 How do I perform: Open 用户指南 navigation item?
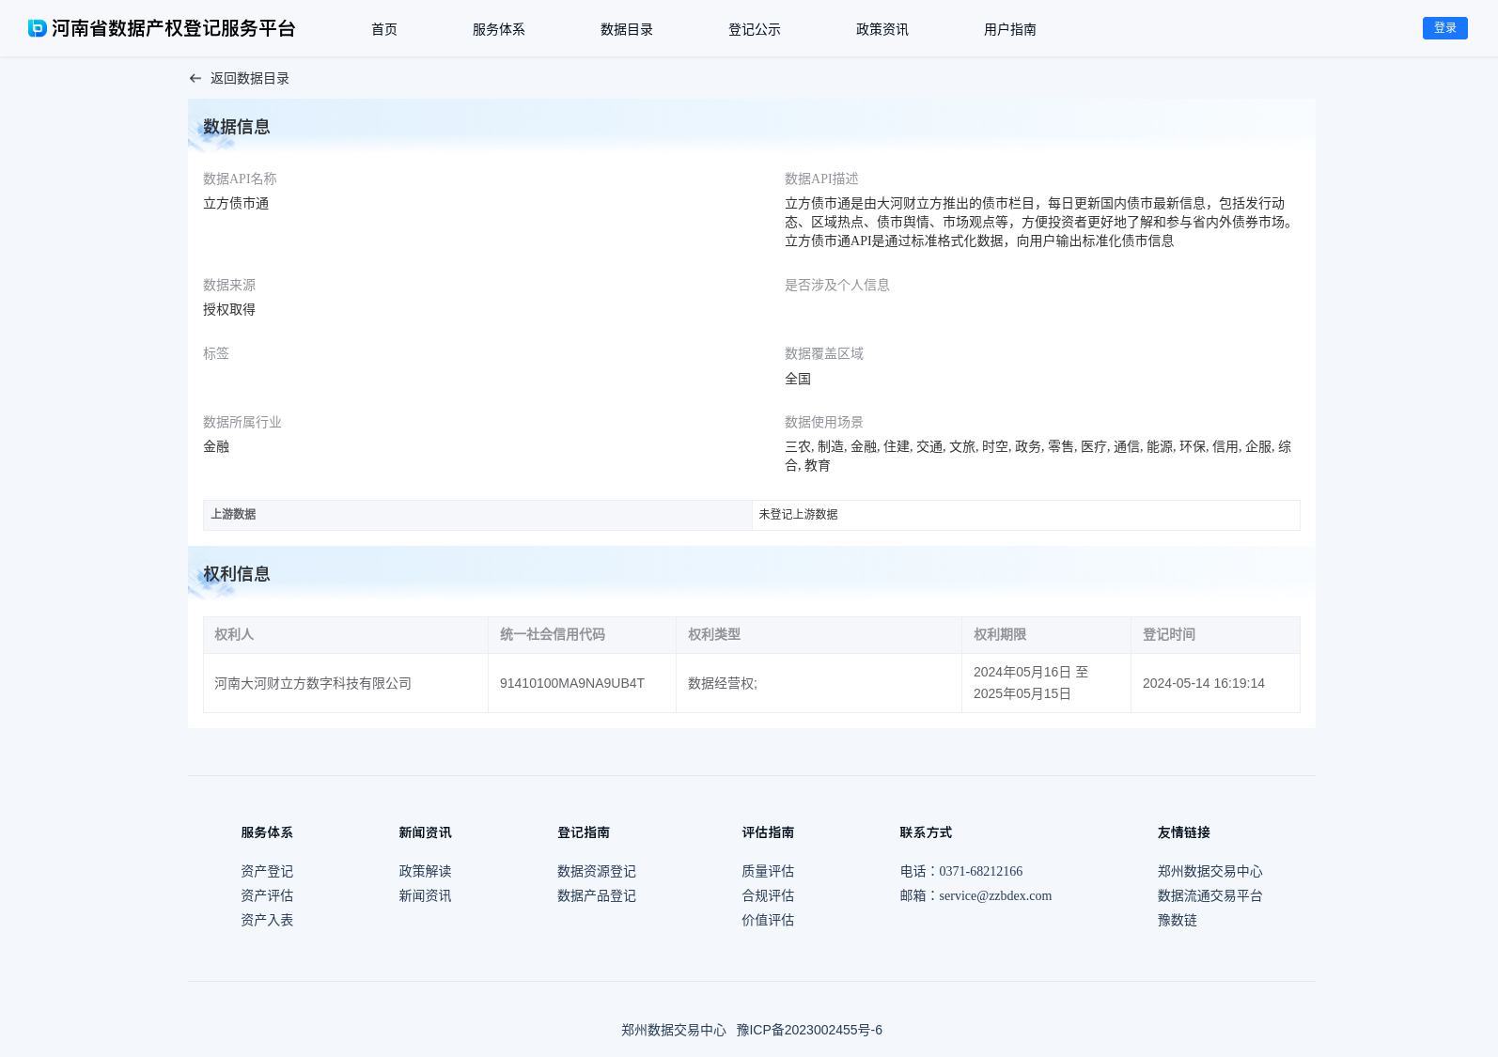pos(1010,29)
